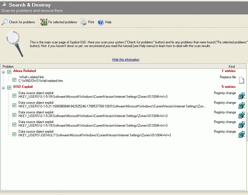The width and height of the screenshot is (248, 195).
Task: Uncheck the S-1-5-21 exploit entry checkbox
Action: 14,105
